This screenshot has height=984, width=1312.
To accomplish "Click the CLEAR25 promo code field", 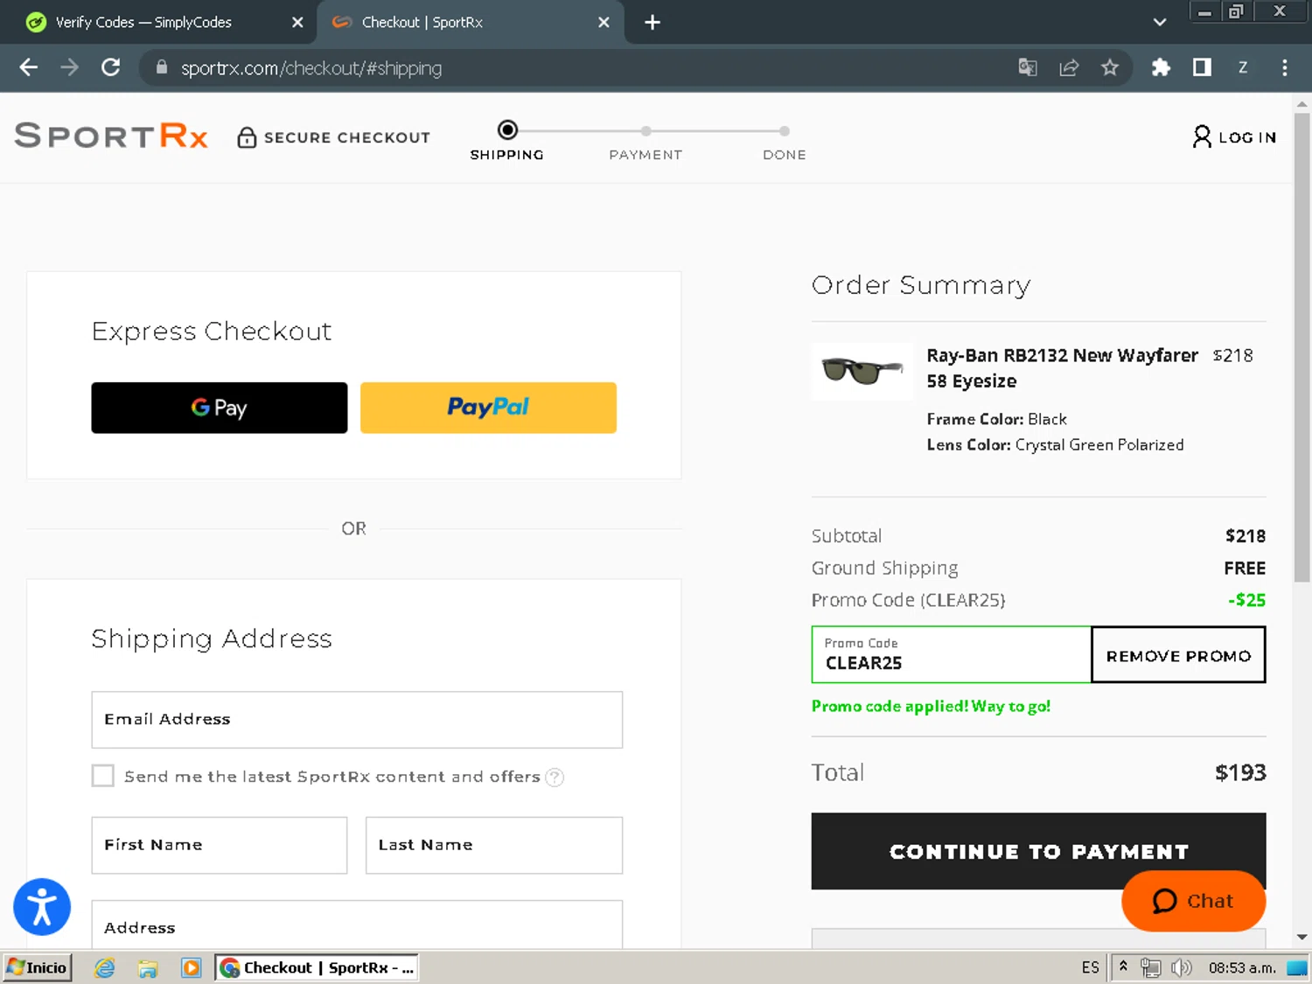I will click(x=951, y=654).
